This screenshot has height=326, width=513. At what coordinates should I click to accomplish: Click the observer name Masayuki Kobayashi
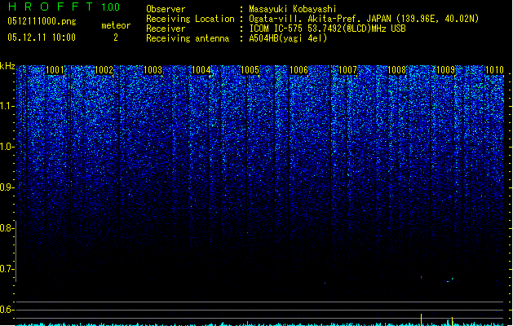pos(293,9)
